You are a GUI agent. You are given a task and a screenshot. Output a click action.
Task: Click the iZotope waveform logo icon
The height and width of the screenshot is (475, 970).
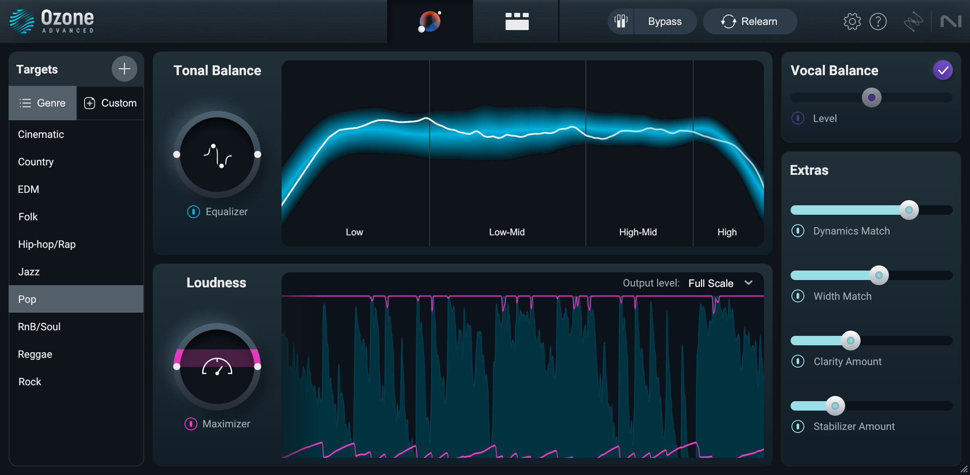[914, 21]
